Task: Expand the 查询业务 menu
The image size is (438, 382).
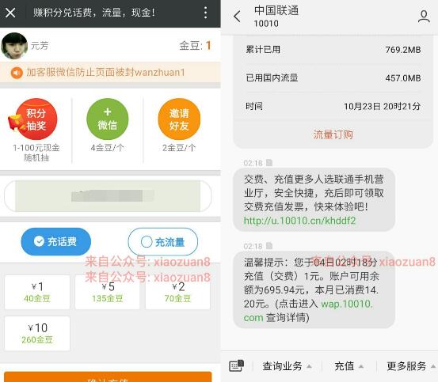Action: click(x=287, y=366)
